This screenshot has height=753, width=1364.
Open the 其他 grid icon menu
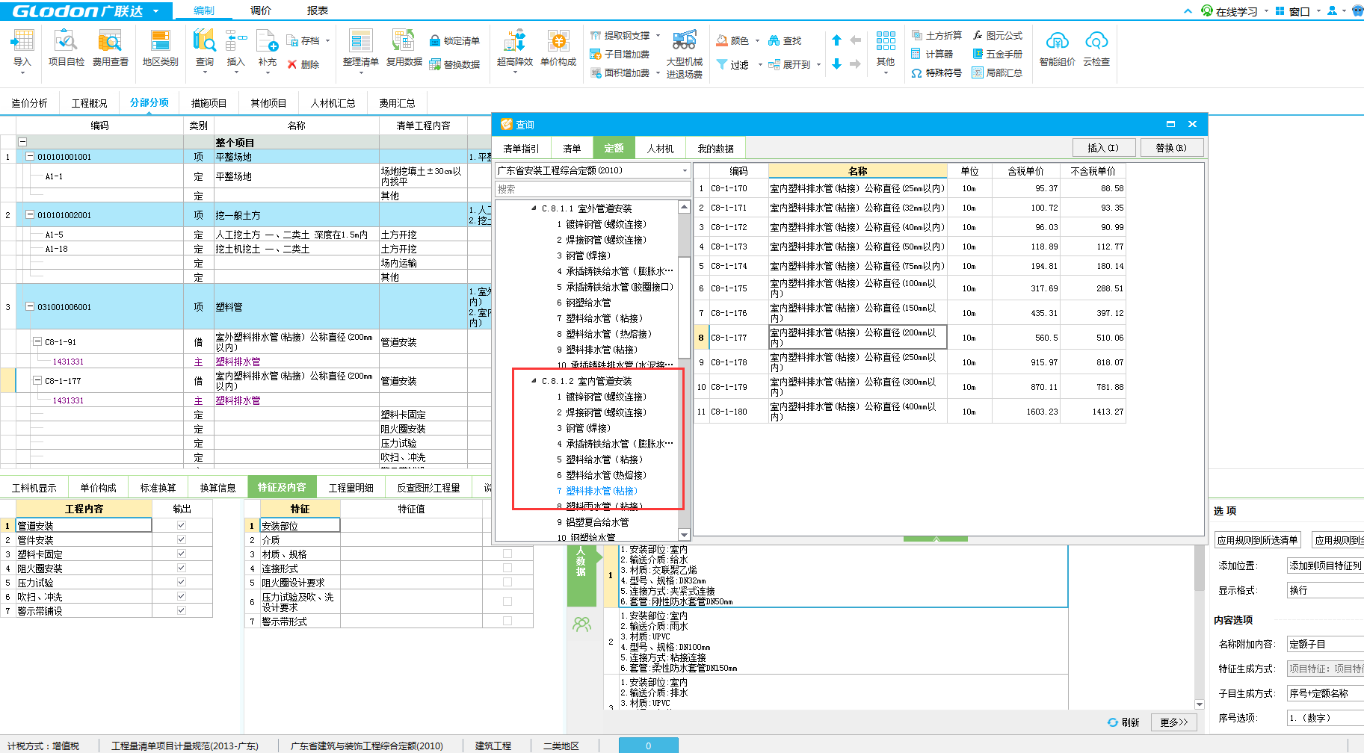click(x=886, y=49)
